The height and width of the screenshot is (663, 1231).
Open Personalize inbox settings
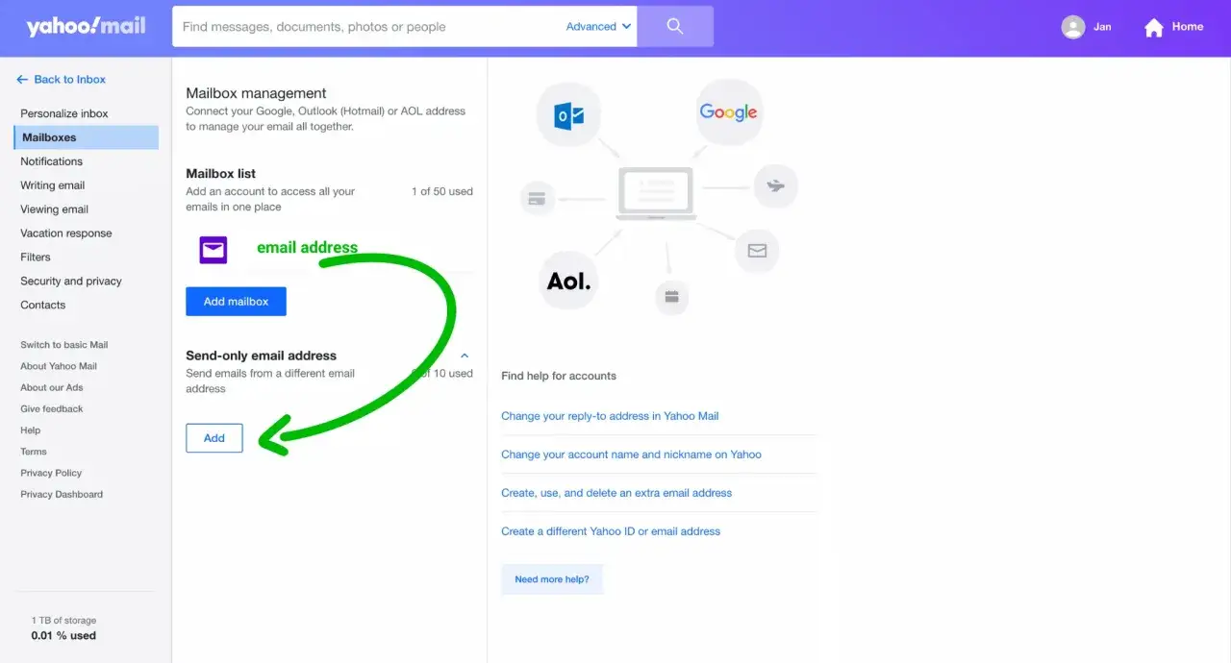pyautogui.click(x=64, y=113)
